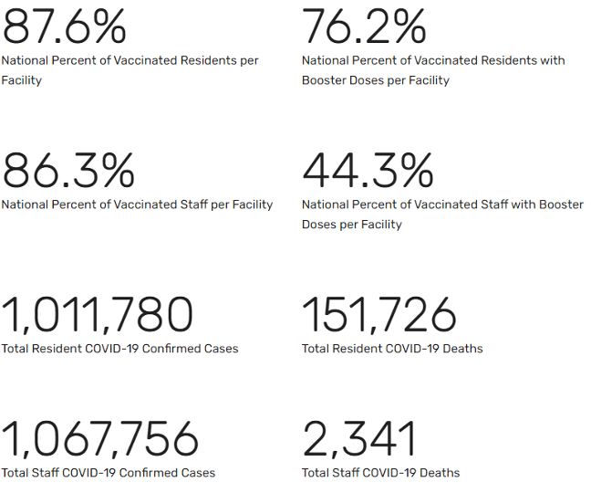Select the 151,726 resident deaths number
This screenshot has width=591, height=493.
pos(379,315)
